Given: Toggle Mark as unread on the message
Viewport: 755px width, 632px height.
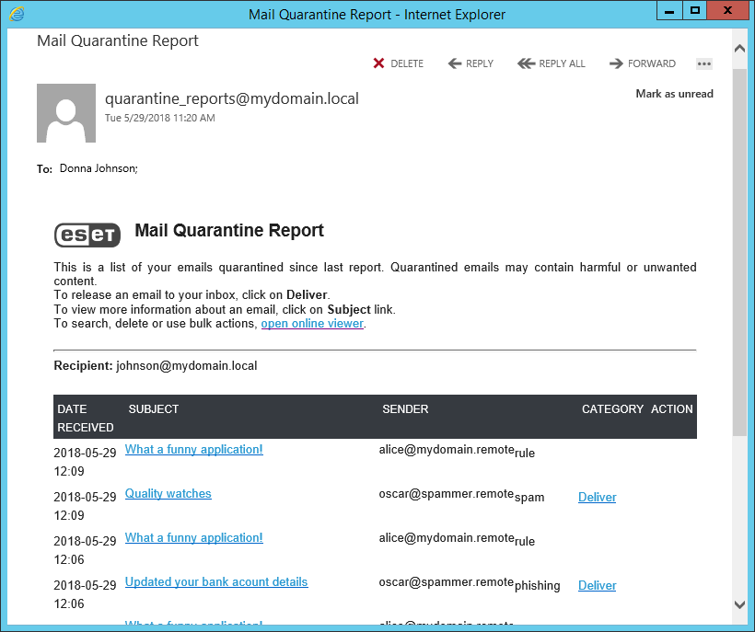Looking at the screenshot, I should tap(674, 93).
